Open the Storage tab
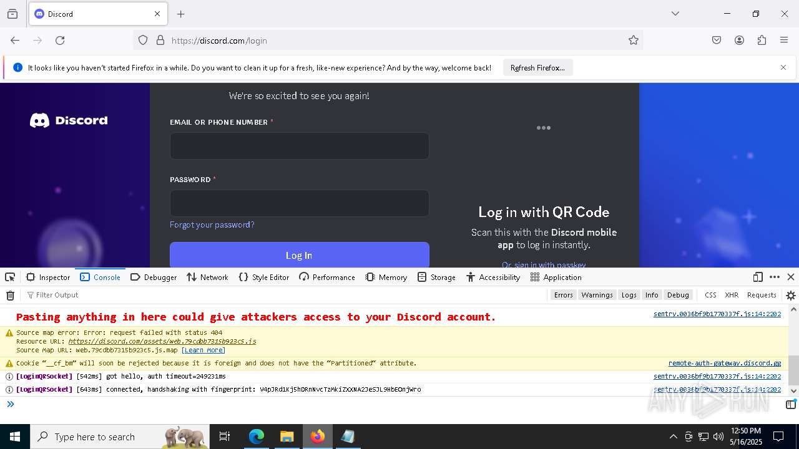Image resolution: width=799 pixels, height=449 pixels. (437, 277)
